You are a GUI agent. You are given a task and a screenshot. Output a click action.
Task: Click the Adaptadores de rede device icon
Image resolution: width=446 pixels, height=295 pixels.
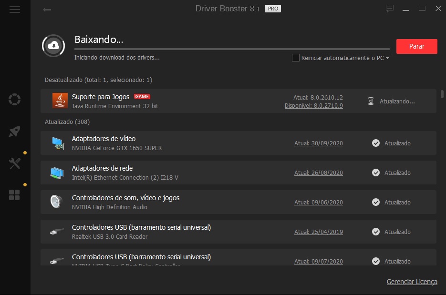[x=57, y=173]
